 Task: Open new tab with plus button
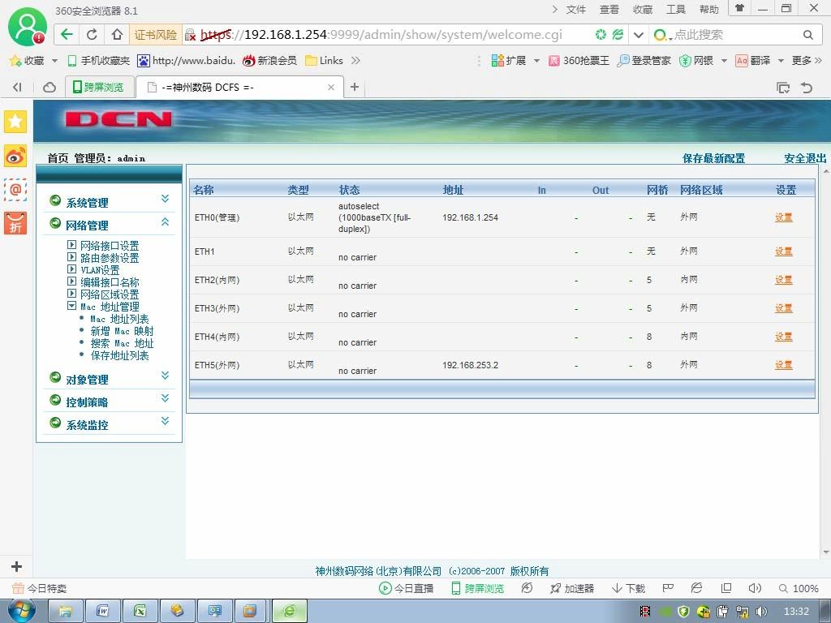355,87
